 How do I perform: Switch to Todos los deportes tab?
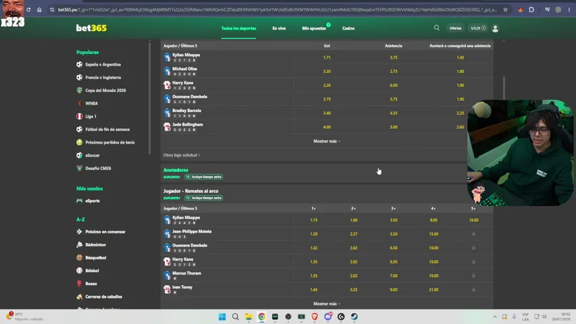(239, 28)
